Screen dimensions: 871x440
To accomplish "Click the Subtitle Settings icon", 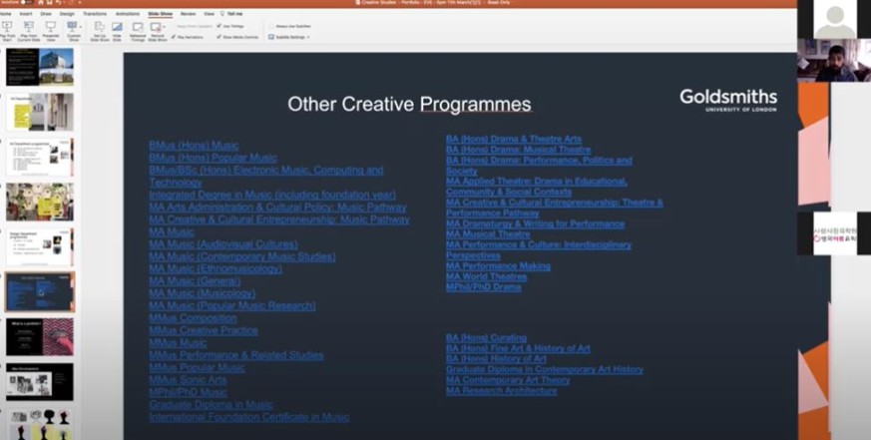I will pyautogui.click(x=271, y=37).
